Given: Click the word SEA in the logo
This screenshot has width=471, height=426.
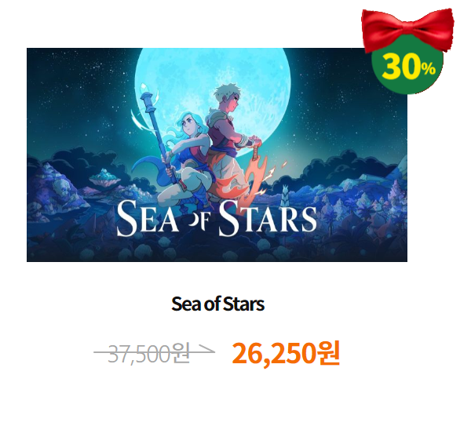Looking at the screenshot, I should (x=148, y=218).
